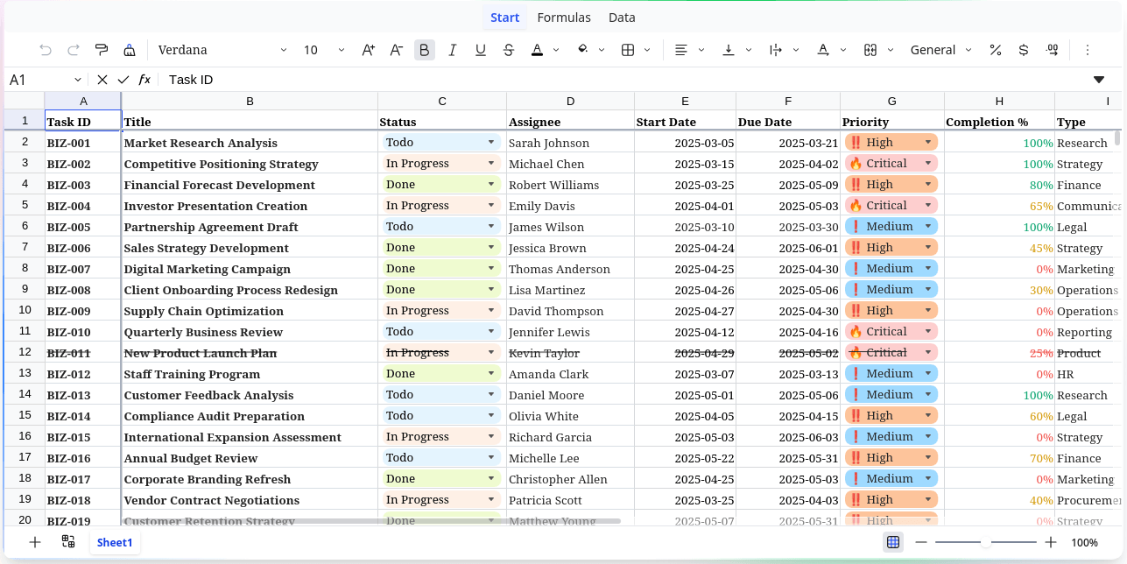Click the Sheet1 sheet tab
The width and height of the screenshot is (1127, 564).
click(x=115, y=542)
